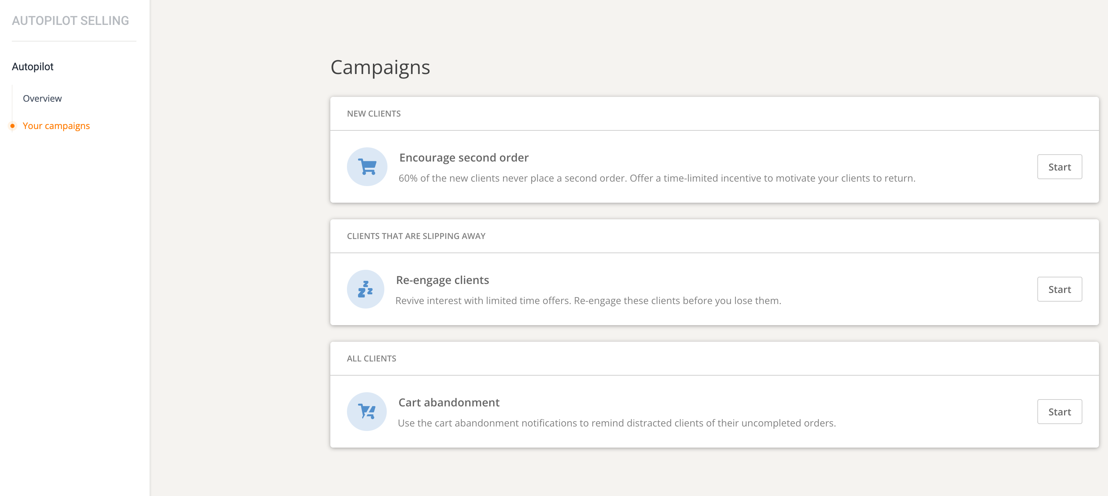Click the Cart abandonment title
The width and height of the screenshot is (1108, 496).
click(x=449, y=403)
